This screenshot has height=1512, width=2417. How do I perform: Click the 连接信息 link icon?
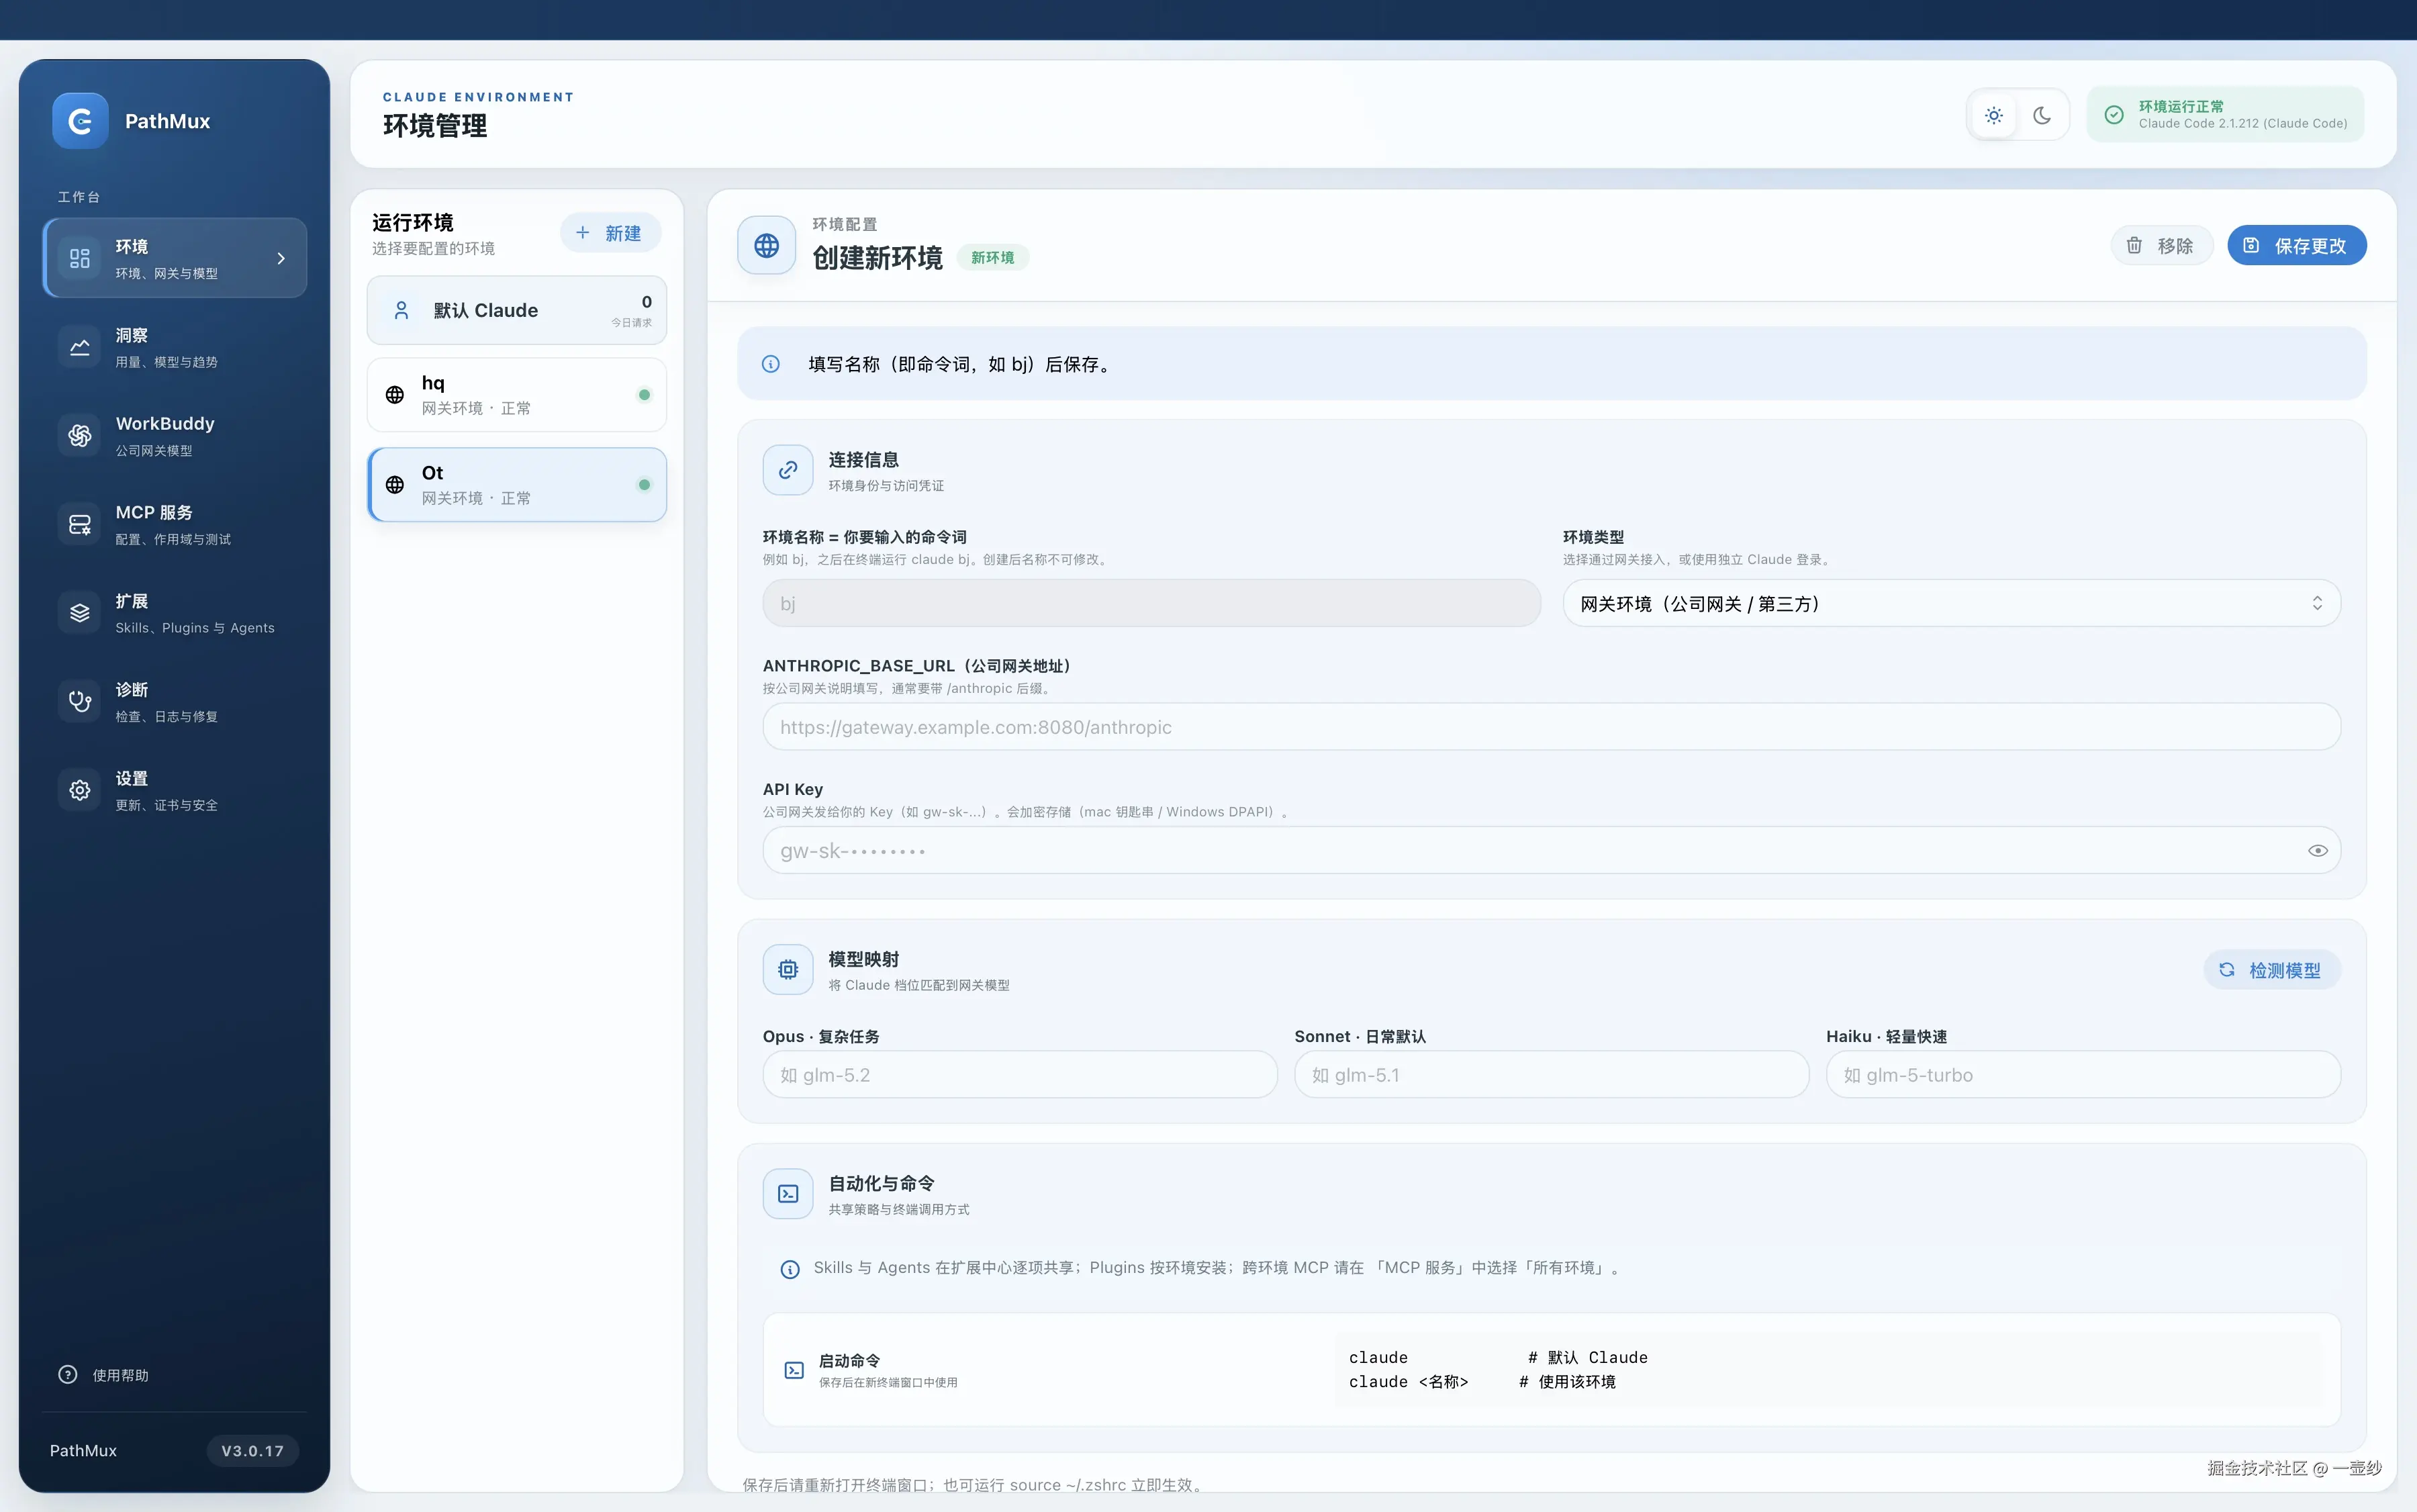click(788, 470)
